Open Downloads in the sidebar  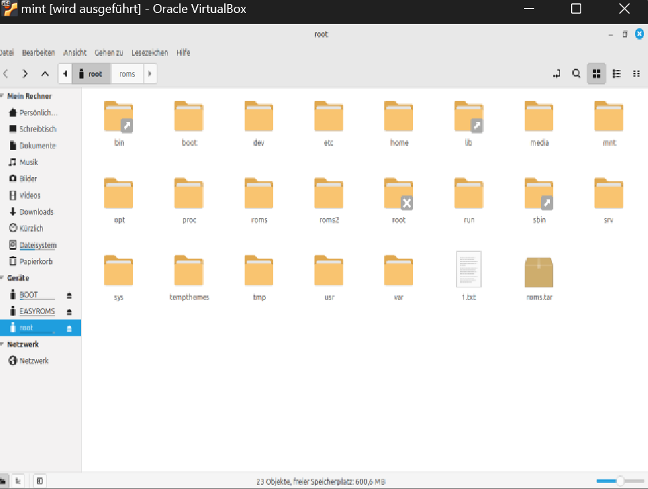[36, 212]
